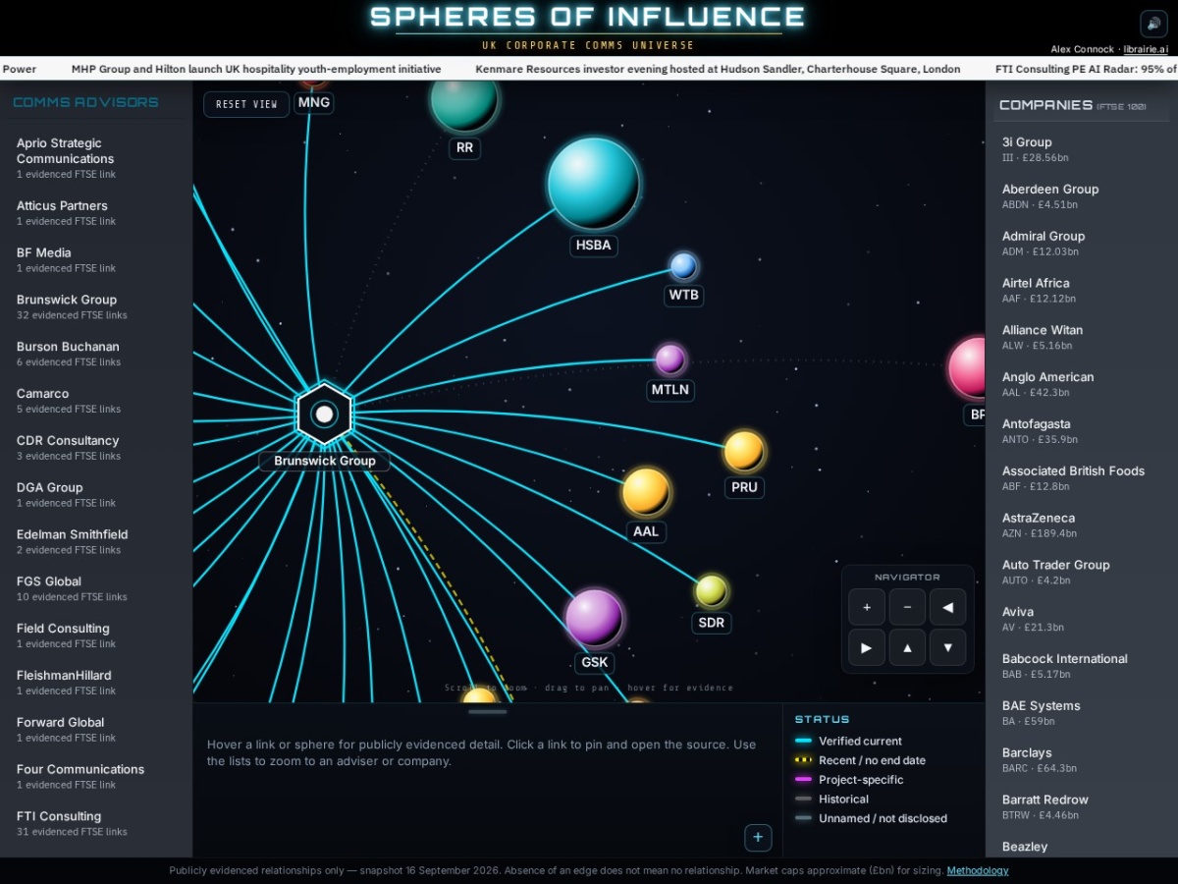Screen dimensions: 1178x884
Task: Open Associated British Foods company
Action: 1082,478
